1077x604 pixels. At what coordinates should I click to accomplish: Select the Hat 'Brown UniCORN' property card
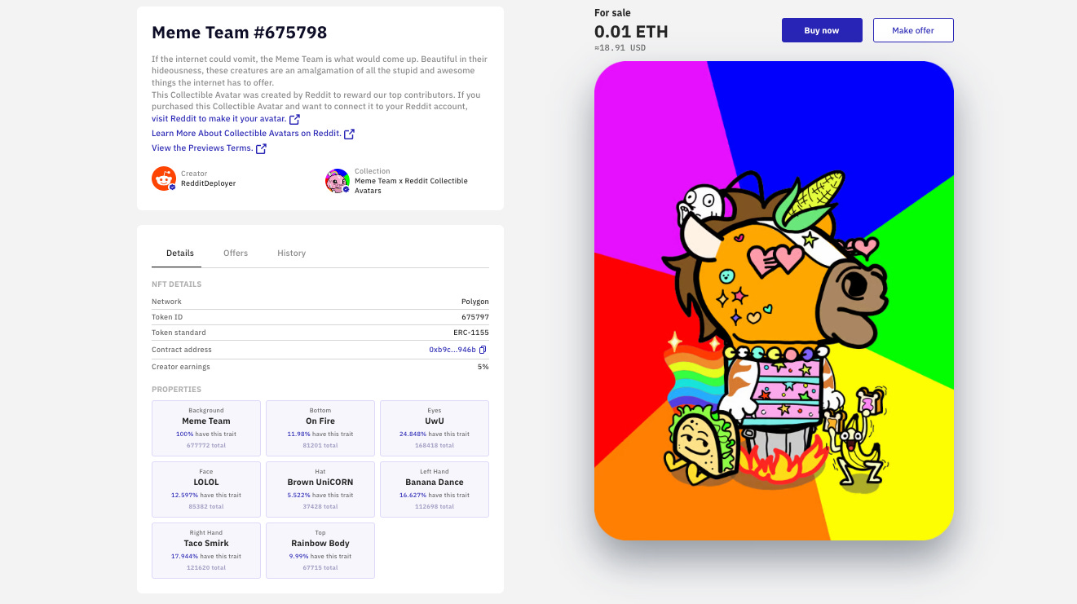coord(320,489)
